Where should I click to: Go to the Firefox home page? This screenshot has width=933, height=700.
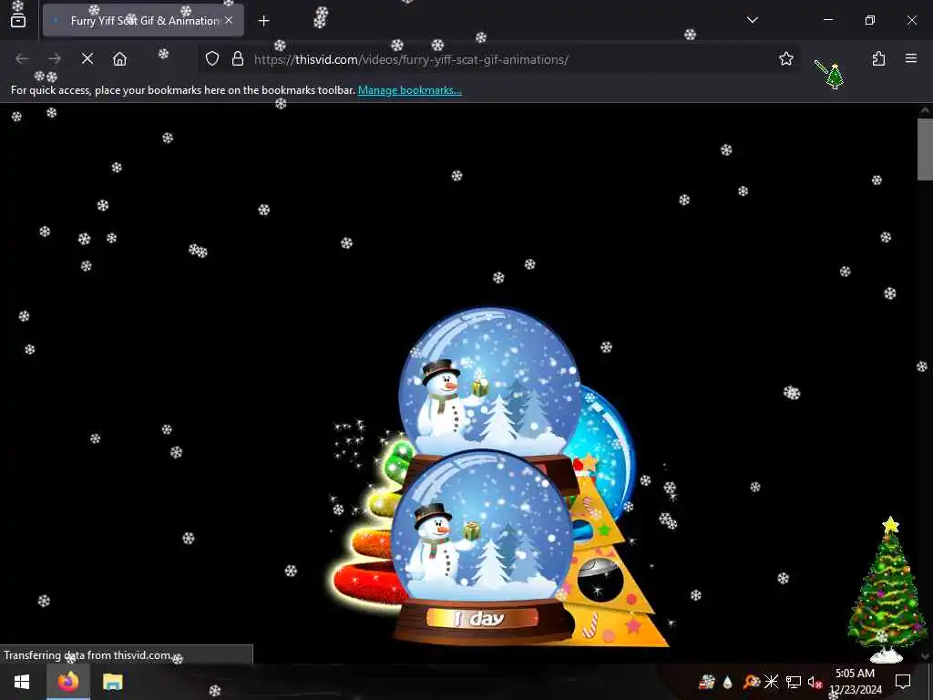pos(119,59)
